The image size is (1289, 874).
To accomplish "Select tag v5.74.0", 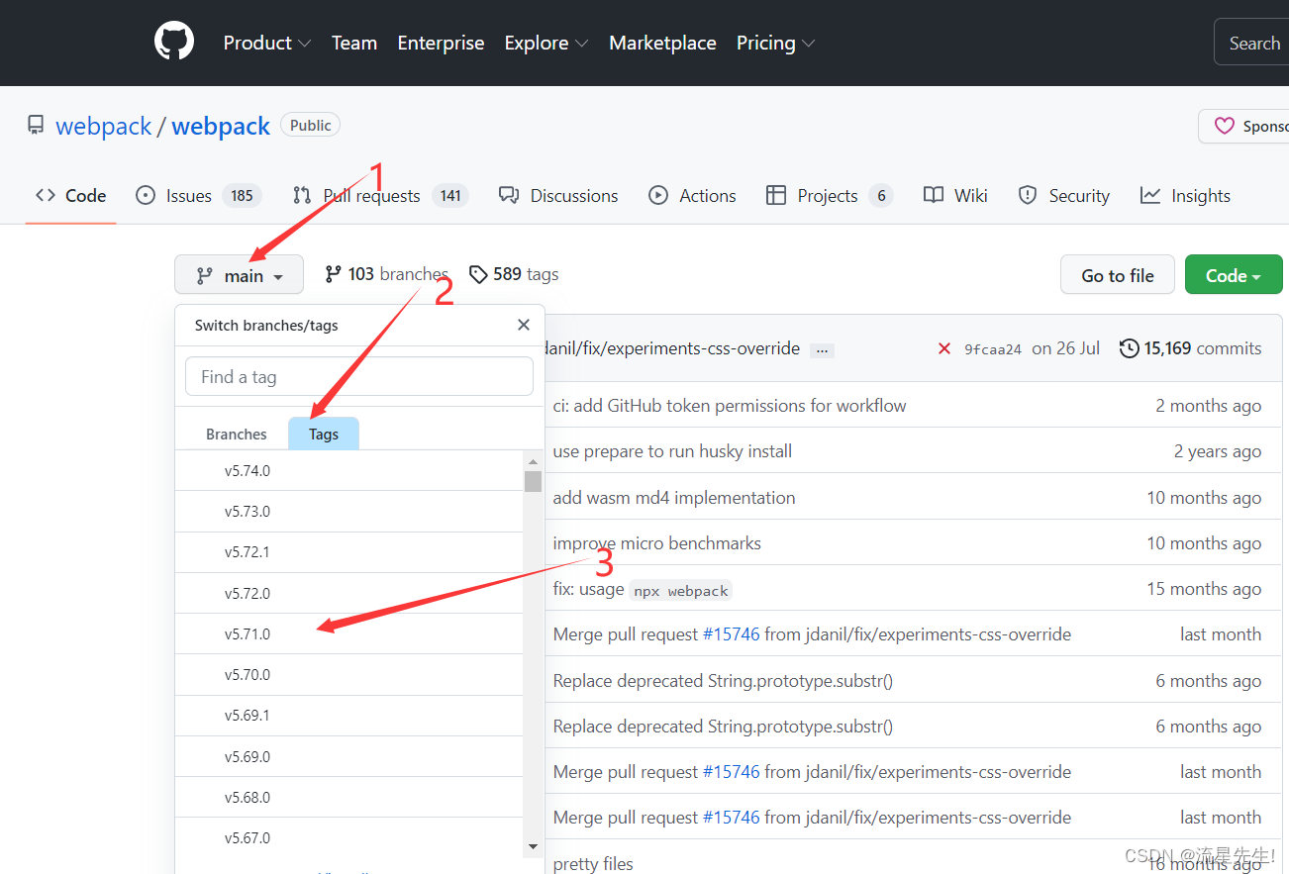I will point(349,471).
